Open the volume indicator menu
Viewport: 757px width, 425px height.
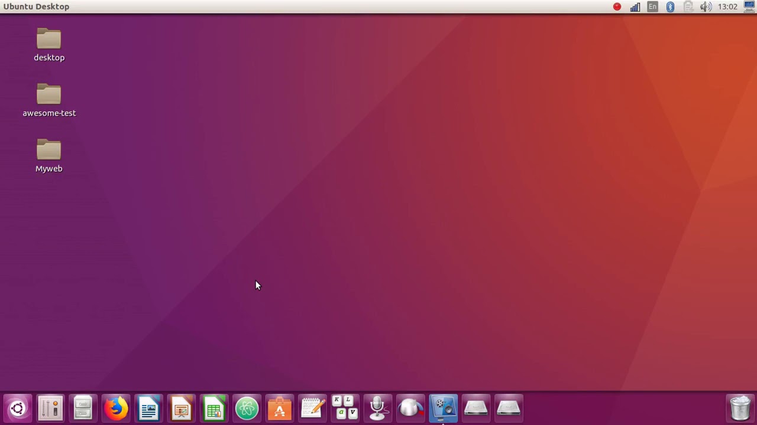tap(706, 6)
